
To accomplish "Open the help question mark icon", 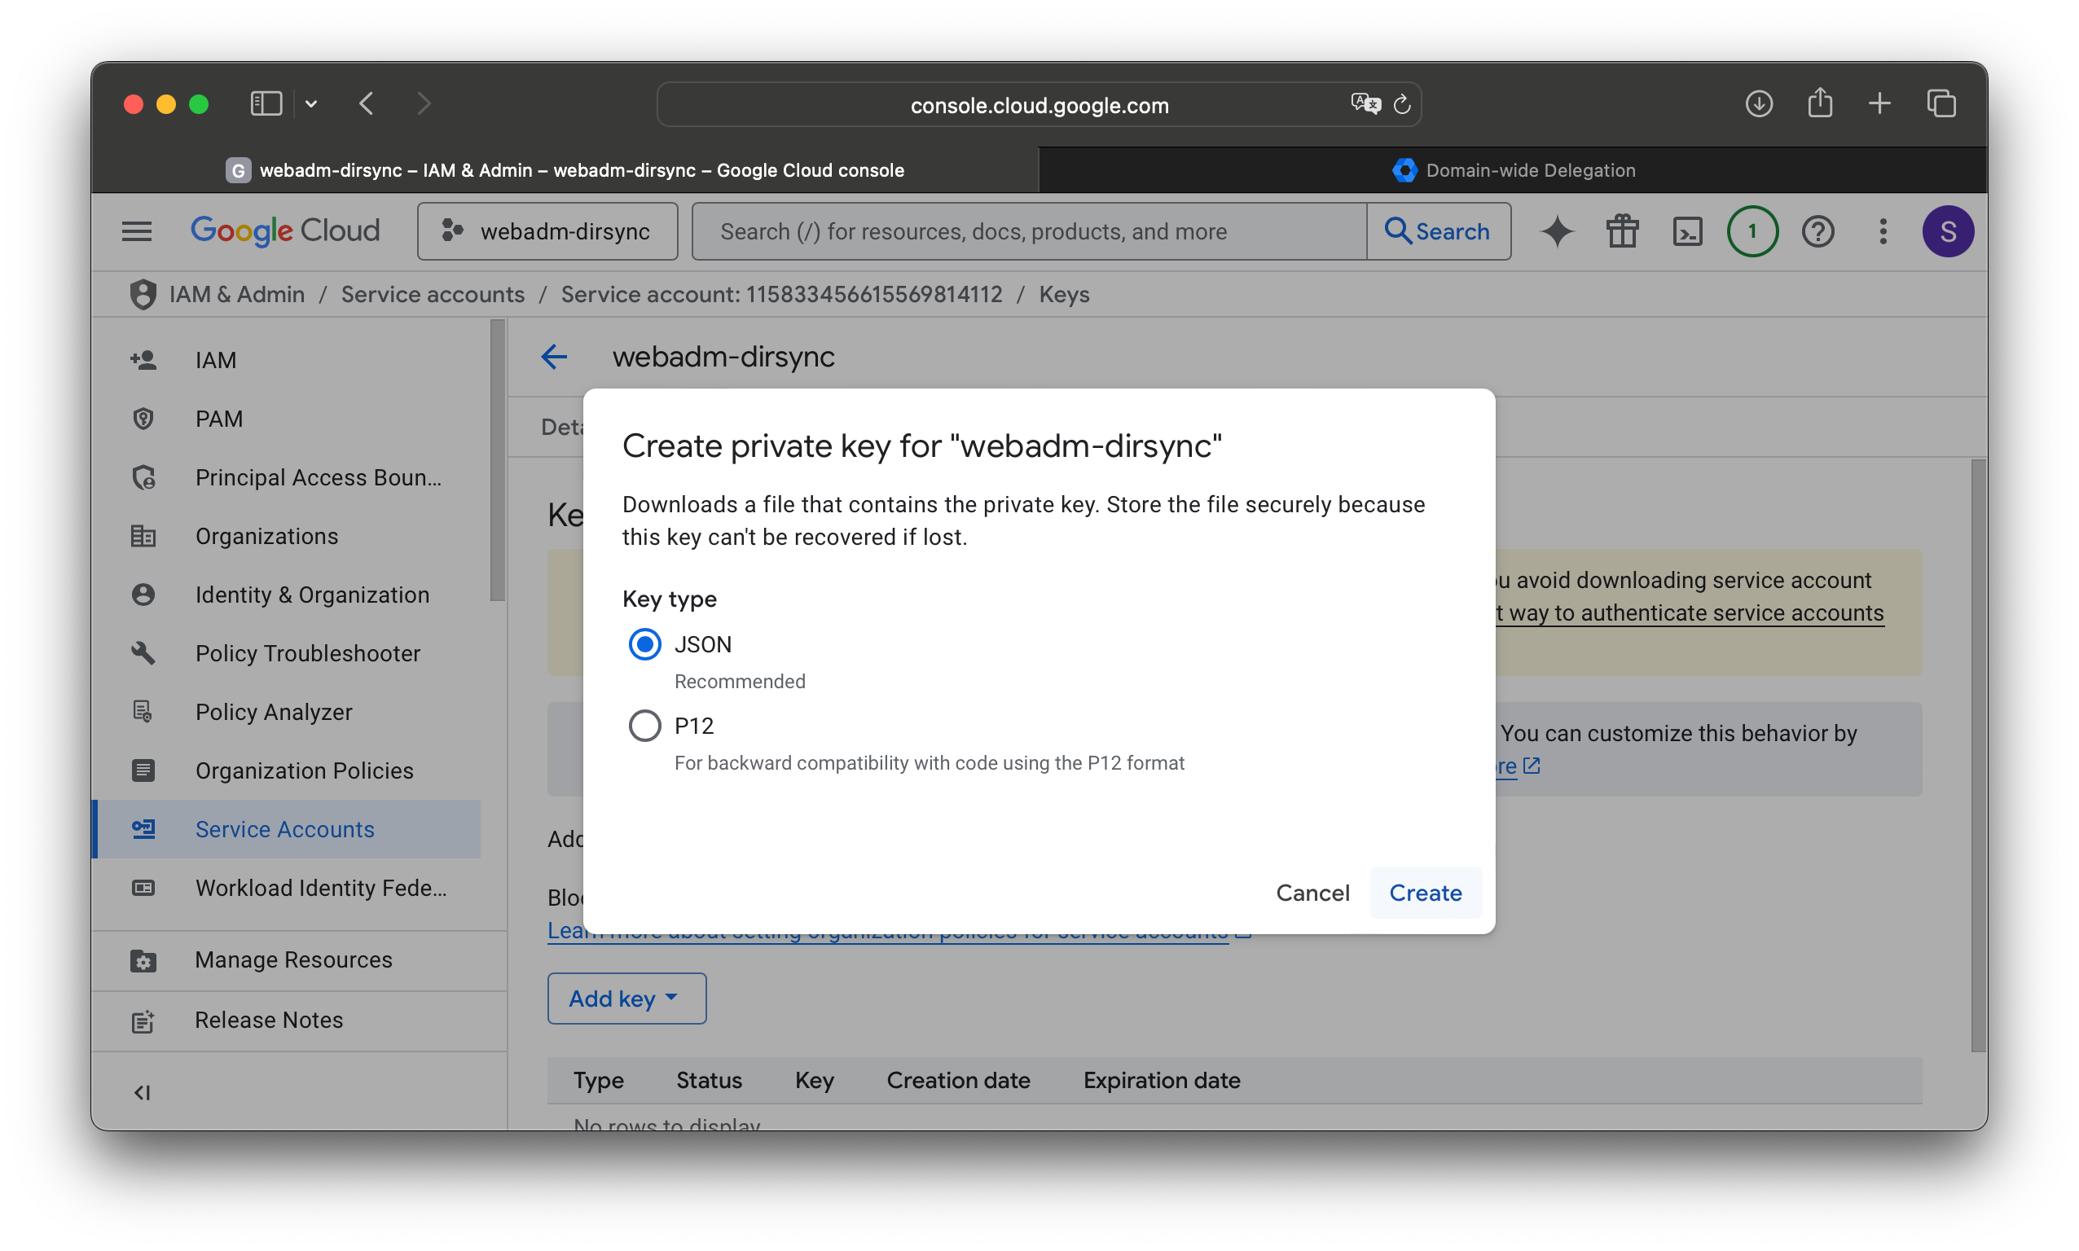I will (x=1817, y=231).
